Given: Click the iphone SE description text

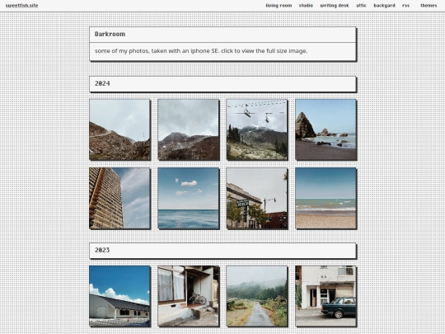Looking at the screenshot, I should (x=201, y=51).
